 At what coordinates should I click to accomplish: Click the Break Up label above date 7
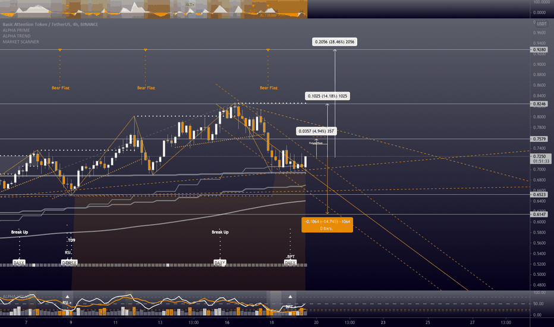tap(20, 232)
